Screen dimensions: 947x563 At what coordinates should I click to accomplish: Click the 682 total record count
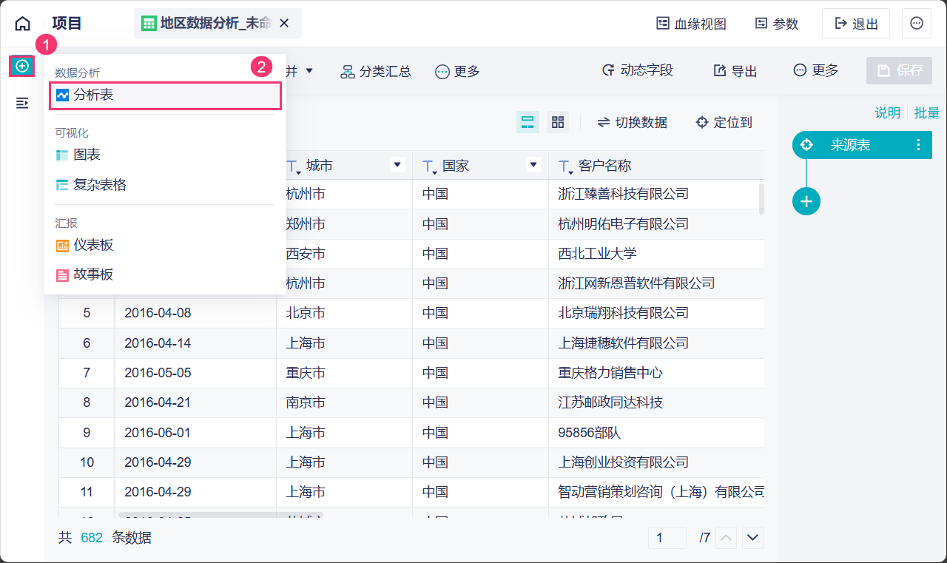(92, 538)
